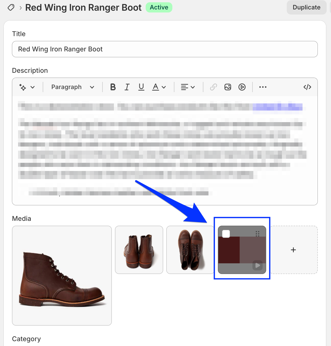Click the insert link icon
The height and width of the screenshot is (346, 331).
point(213,87)
